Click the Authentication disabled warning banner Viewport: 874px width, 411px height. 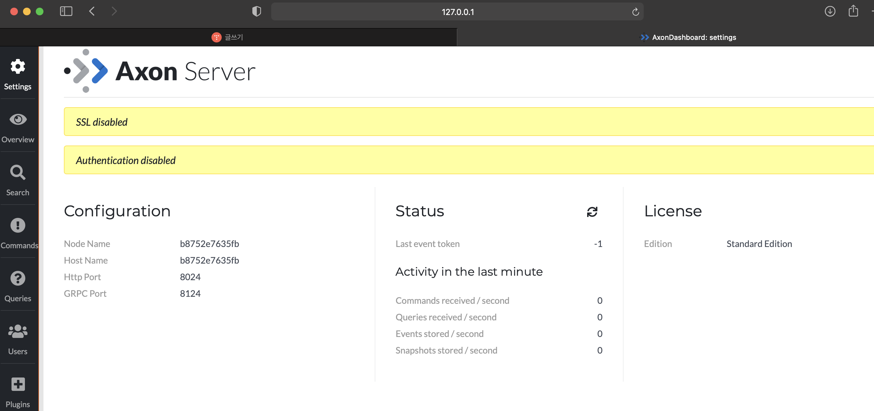[468, 160]
